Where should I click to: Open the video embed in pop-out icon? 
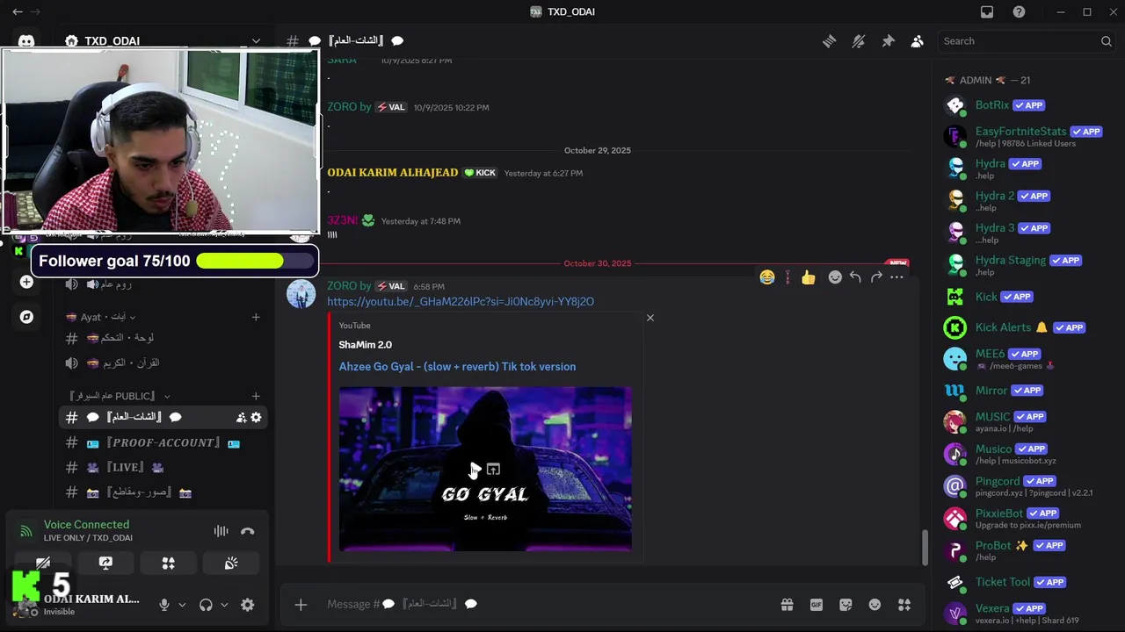[x=493, y=470]
